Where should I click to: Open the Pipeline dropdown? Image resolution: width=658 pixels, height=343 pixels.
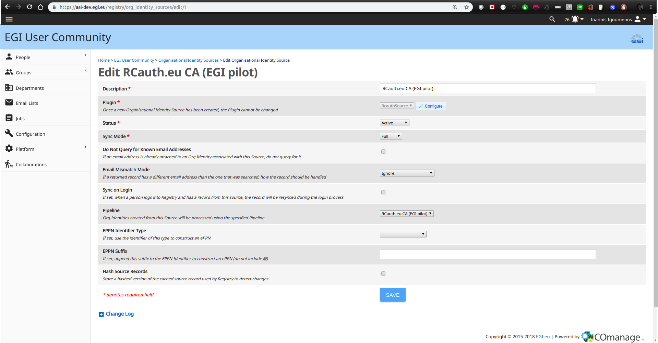click(x=407, y=213)
